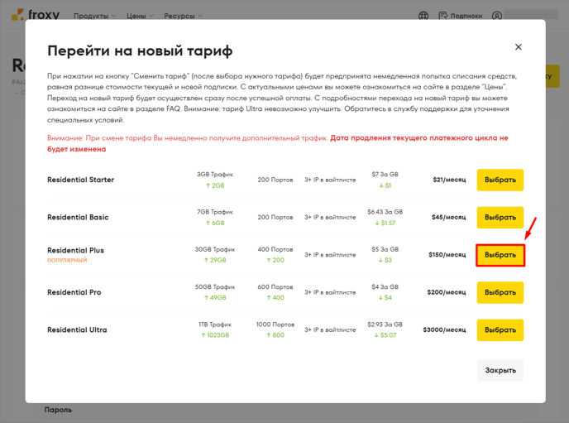
Task: Click the 400 Портов value in Plus row
Action: (x=275, y=249)
